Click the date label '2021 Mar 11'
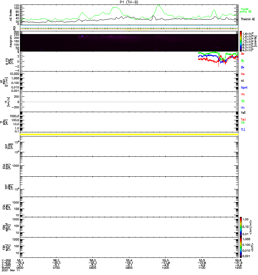Image resolution: width=258 pixels, height=275 pixels. click(x=11, y=270)
